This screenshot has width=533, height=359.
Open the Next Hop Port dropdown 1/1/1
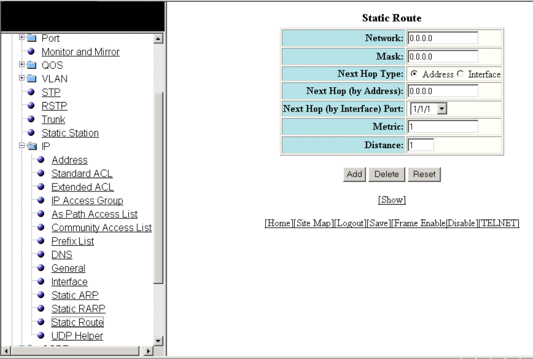coord(428,109)
